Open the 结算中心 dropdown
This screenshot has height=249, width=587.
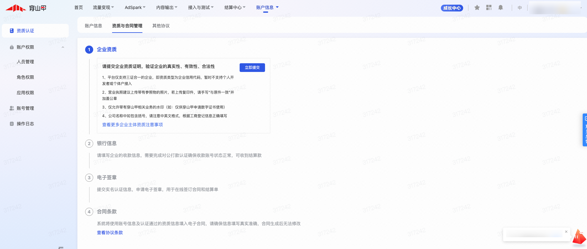pos(235,7)
